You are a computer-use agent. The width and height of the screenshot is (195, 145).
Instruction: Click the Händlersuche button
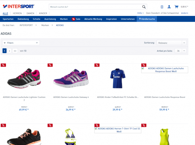tap(147, 19)
